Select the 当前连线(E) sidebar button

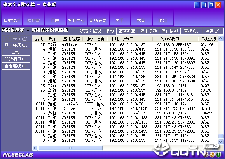[16, 66]
